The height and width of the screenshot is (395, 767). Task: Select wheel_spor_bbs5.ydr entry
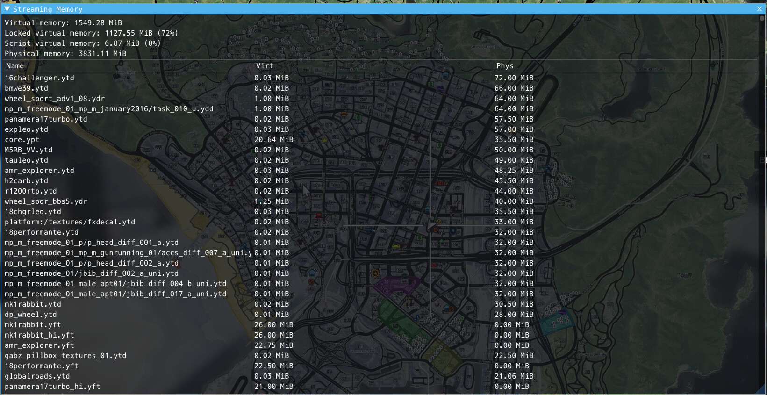46,201
